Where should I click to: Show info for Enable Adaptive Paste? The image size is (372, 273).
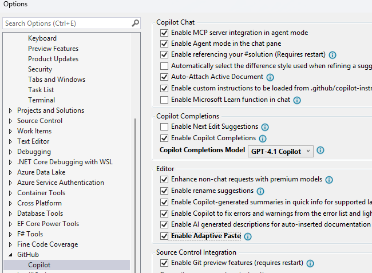pos(248,236)
